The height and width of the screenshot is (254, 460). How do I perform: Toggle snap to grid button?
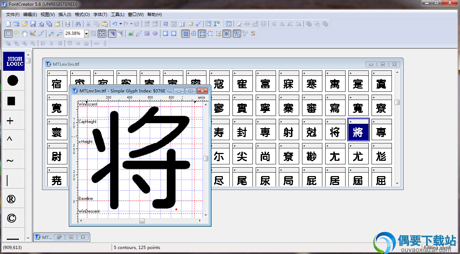tap(194, 33)
